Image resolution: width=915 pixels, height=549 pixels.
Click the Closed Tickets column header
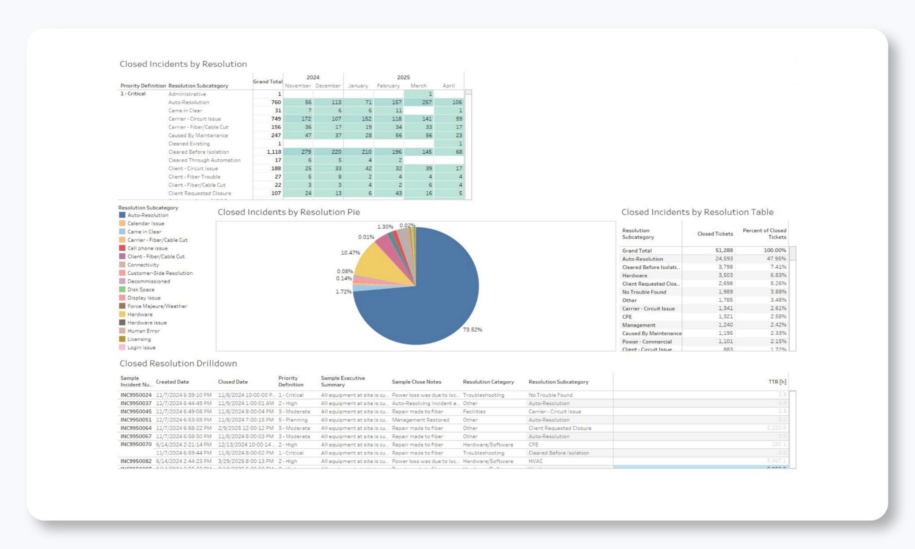(715, 234)
